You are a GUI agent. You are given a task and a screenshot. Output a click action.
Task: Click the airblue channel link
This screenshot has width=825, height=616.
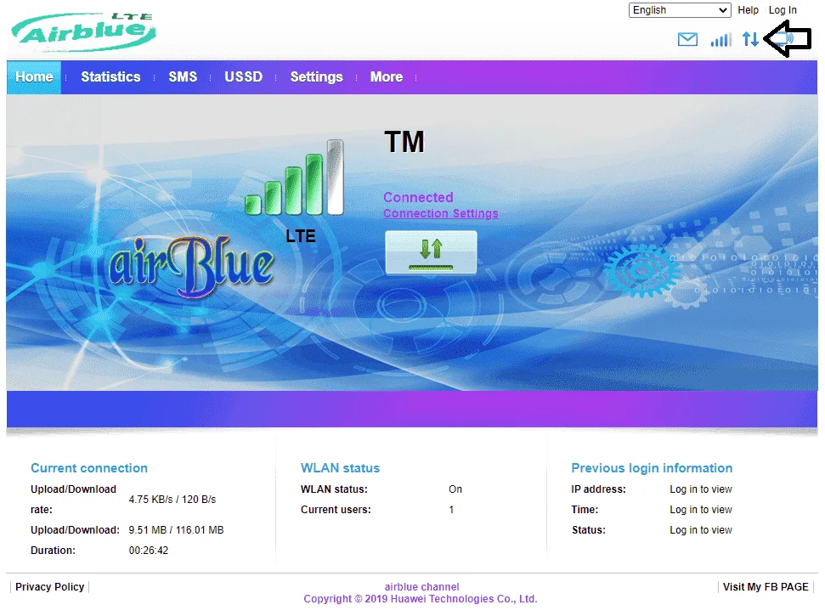pos(421,586)
